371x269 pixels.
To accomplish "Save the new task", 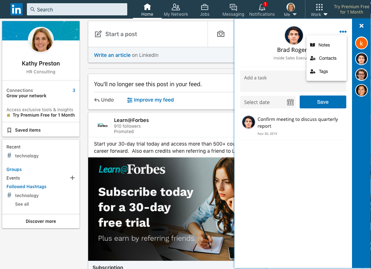I will (x=322, y=102).
